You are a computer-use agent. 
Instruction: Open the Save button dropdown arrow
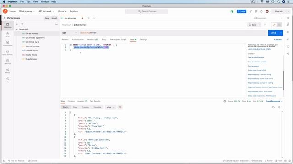(260, 25)
